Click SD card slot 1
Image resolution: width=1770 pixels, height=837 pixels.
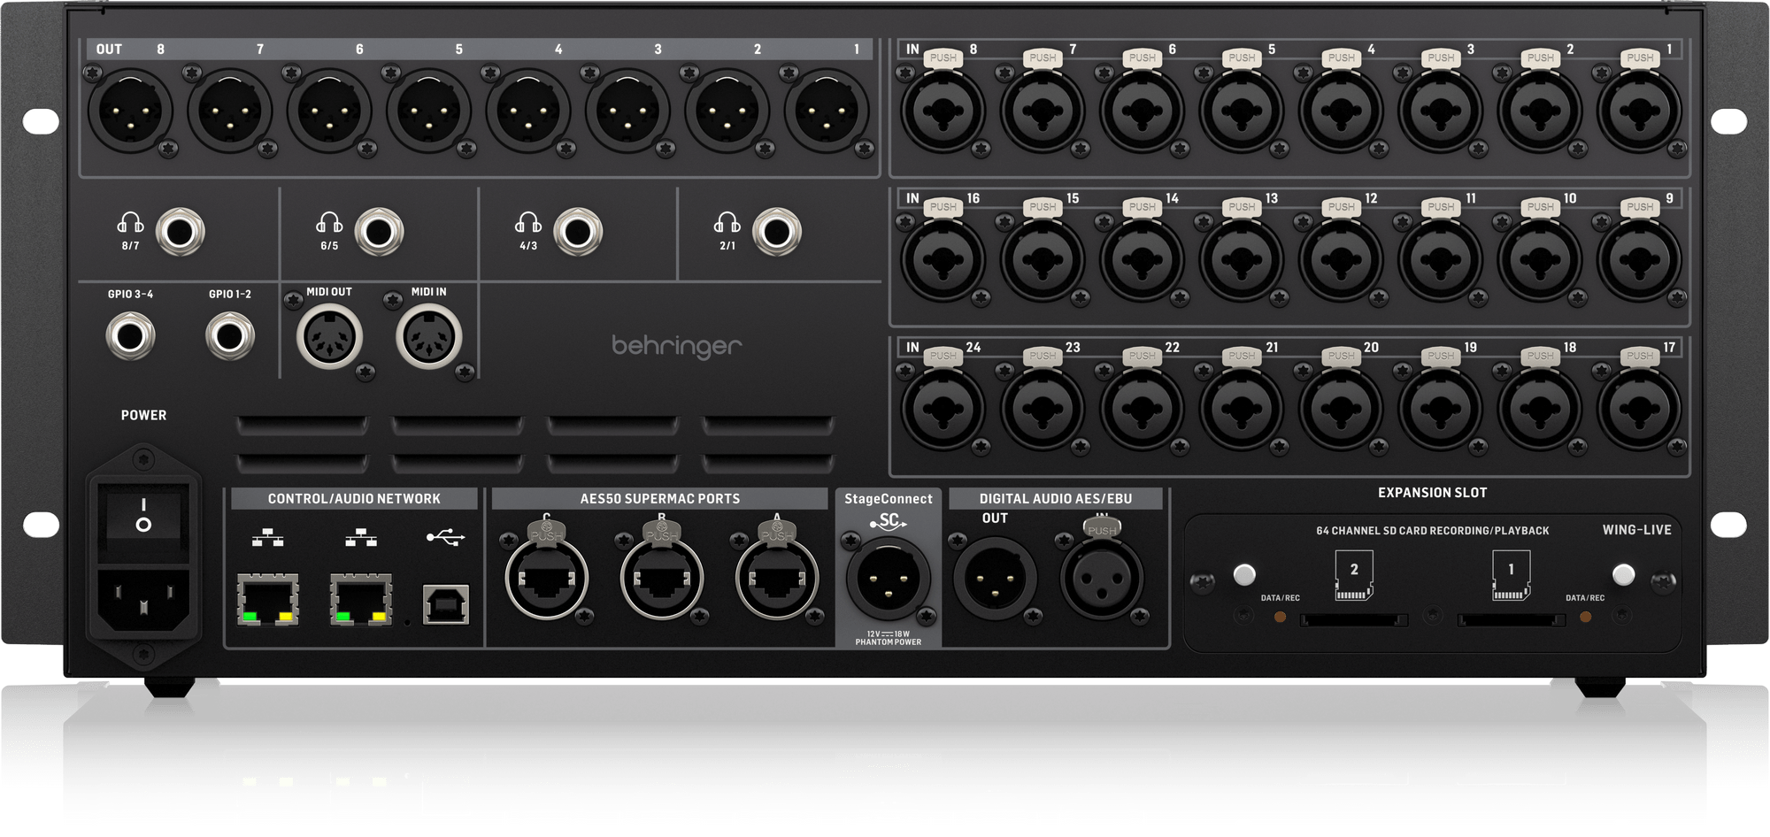(1512, 621)
